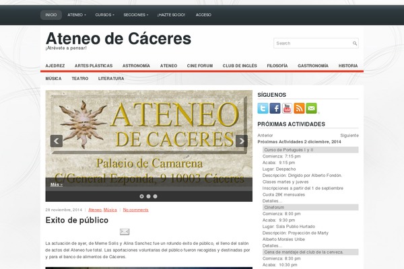Click Siguiente in Próximas Actividades
Image resolution: width=404 pixels, height=269 pixels.
tap(349, 135)
